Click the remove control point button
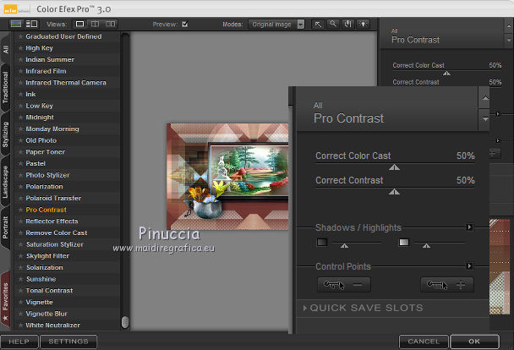The image size is (514, 350). [344, 285]
